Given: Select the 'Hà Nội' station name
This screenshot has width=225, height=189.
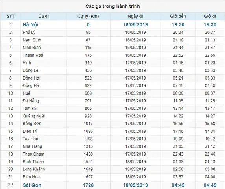Looking at the screenshot, I should coord(30,24).
